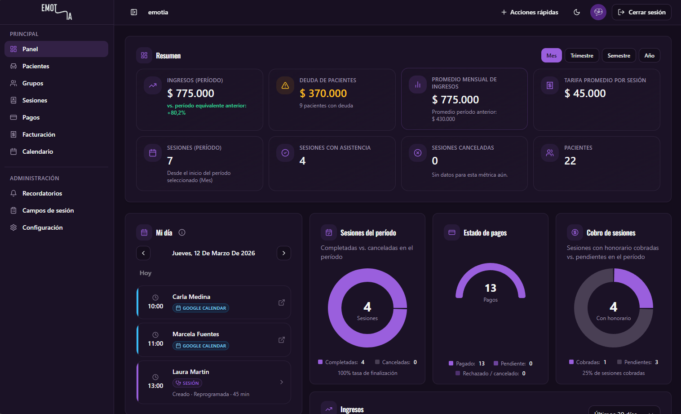Open Carla Medina external link icon
This screenshot has height=414, width=681.
point(282,303)
